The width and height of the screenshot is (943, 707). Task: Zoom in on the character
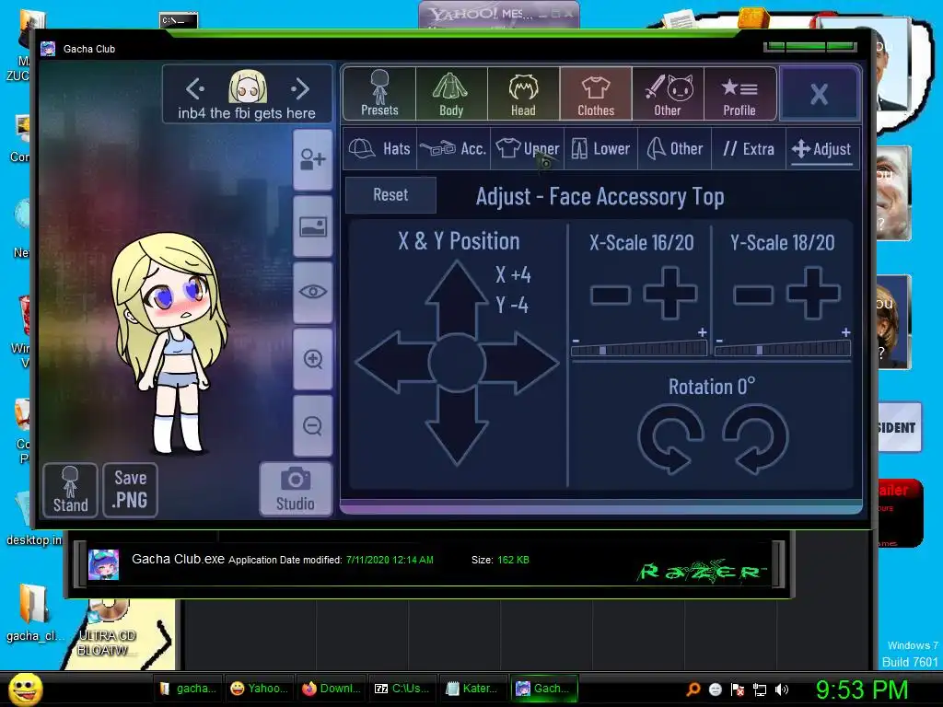[x=313, y=359]
